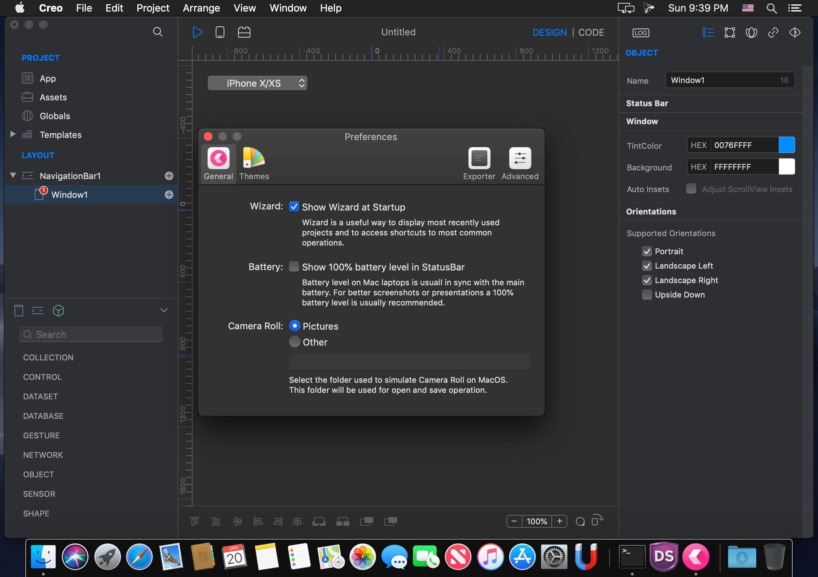
Task: Click the calendar-like build icon in toolbar
Action: pyautogui.click(x=244, y=32)
